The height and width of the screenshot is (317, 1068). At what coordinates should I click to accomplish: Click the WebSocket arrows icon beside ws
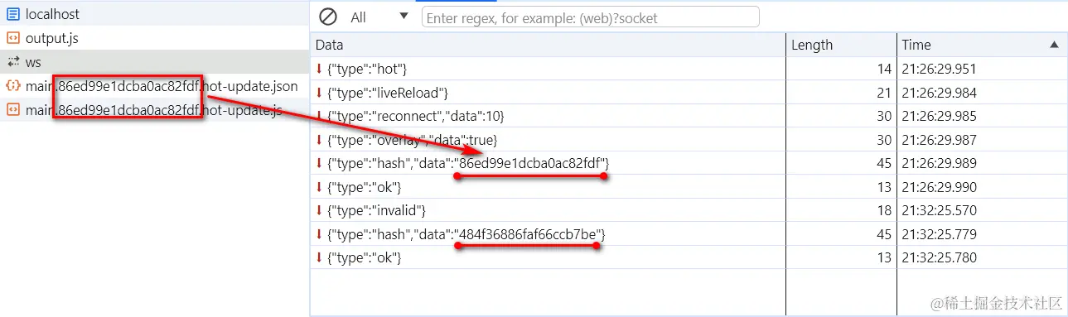click(x=12, y=62)
